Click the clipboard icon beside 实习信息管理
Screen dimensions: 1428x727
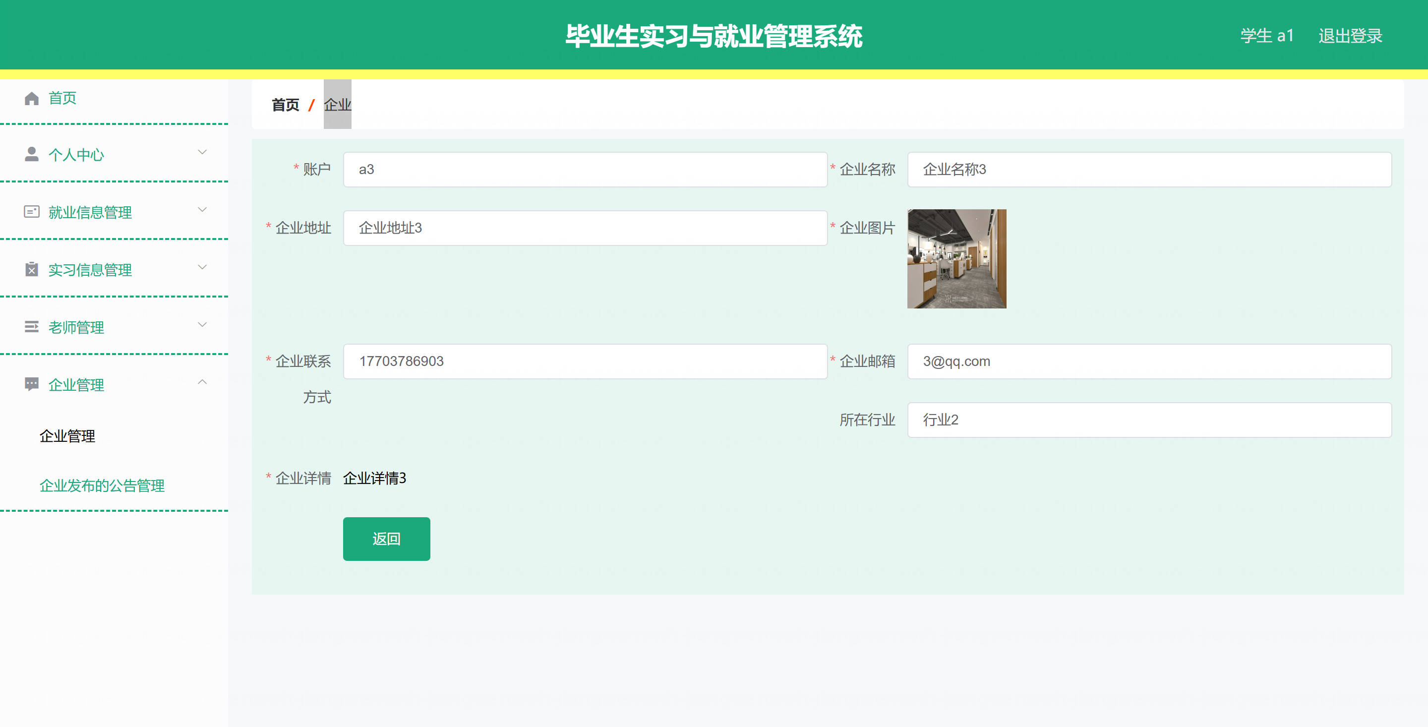[x=32, y=269]
